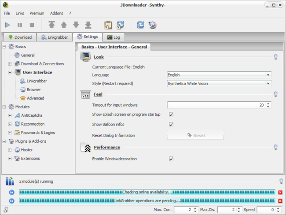
Task: Click the reconnect refresh toolbar icon
Action: click(141, 25)
